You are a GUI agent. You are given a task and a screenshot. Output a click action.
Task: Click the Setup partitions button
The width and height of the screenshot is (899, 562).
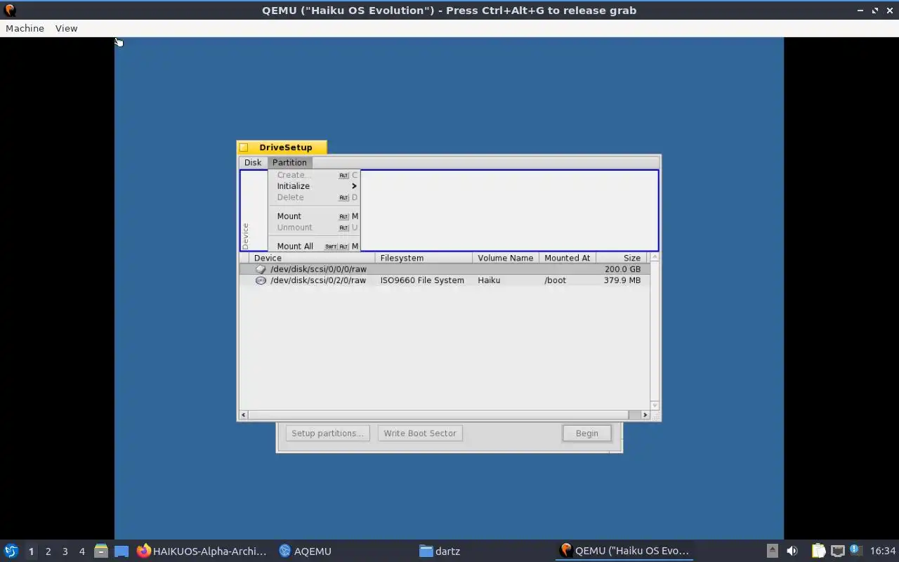tap(327, 433)
